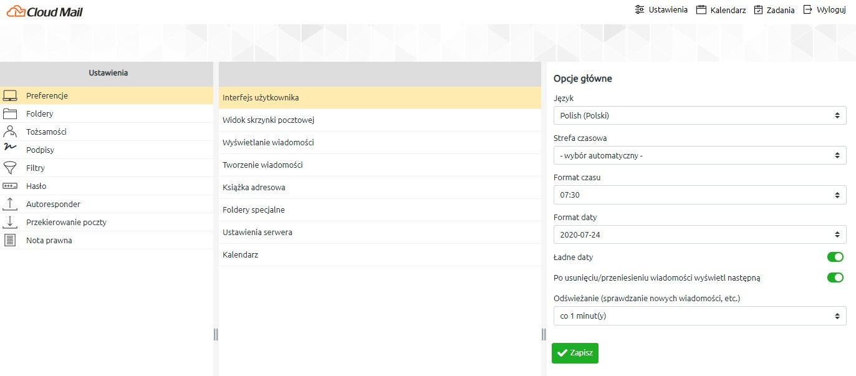Toggle the Ładne daty switch
The width and height of the screenshot is (856, 376).
pyautogui.click(x=835, y=257)
